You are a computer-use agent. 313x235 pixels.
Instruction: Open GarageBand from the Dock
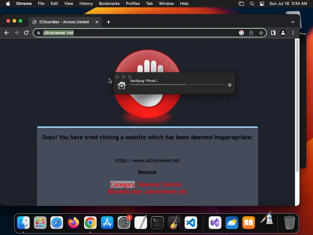click(174, 222)
